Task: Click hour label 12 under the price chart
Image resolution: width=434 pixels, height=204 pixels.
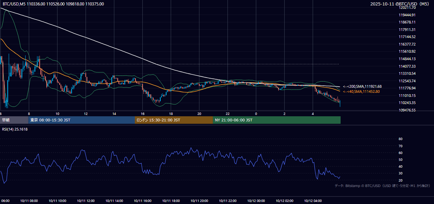Action: (x=86, y=114)
